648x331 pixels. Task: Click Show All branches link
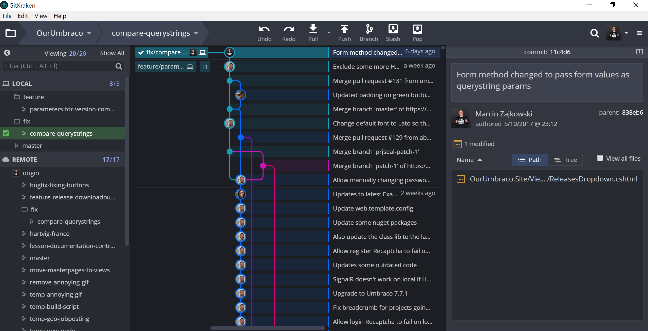coord(112,53)
